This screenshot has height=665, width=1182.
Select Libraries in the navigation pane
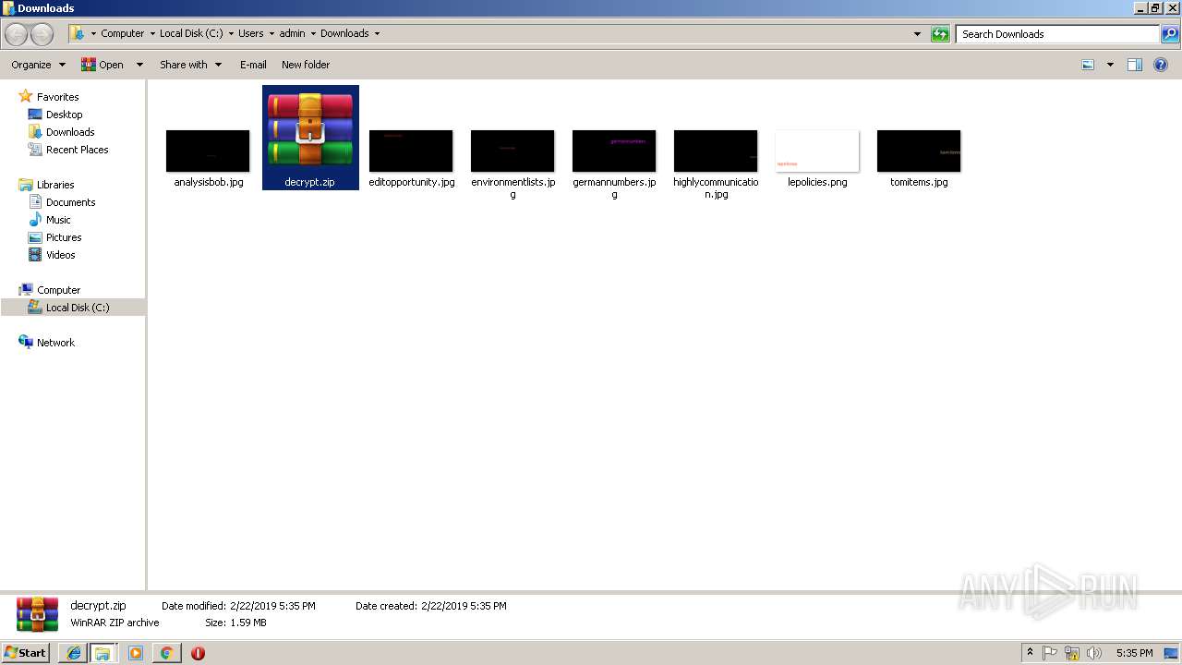tap(55, 185)
